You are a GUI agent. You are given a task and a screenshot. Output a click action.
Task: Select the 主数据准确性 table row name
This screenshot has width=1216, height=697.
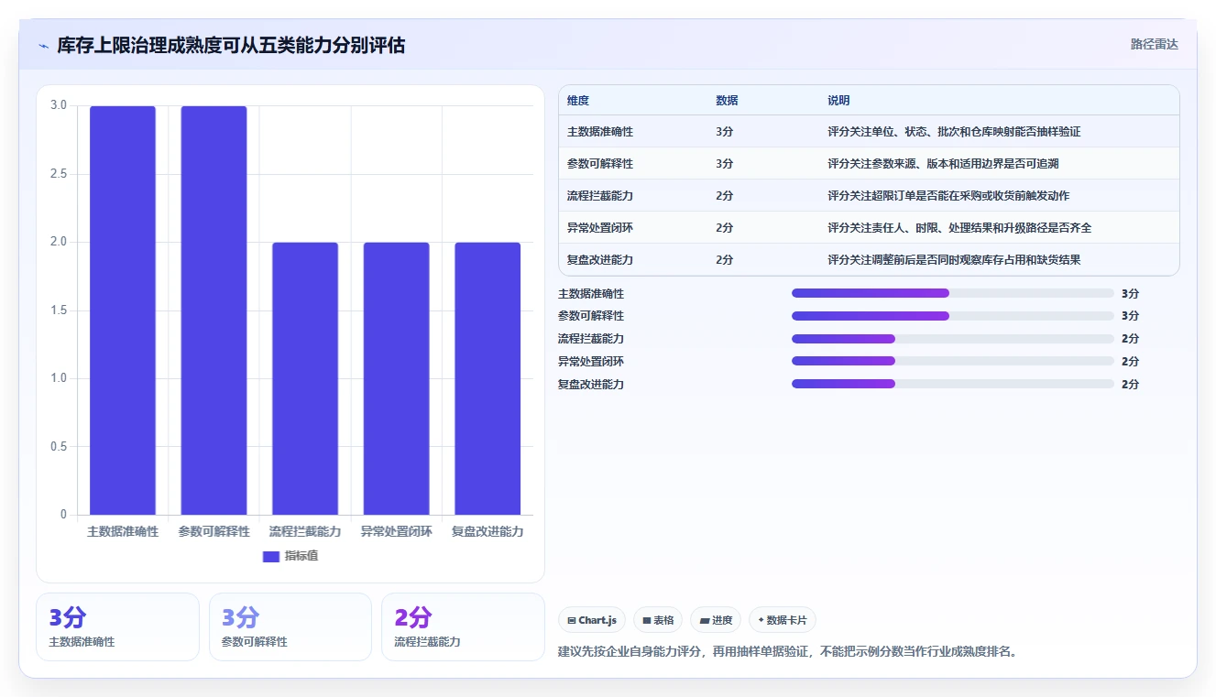[x=600, y=132]
